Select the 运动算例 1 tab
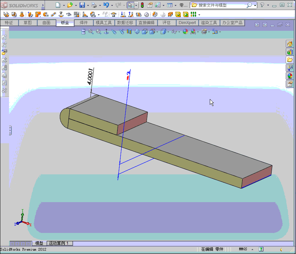The image size is (296, 254). tap(60, 243)
